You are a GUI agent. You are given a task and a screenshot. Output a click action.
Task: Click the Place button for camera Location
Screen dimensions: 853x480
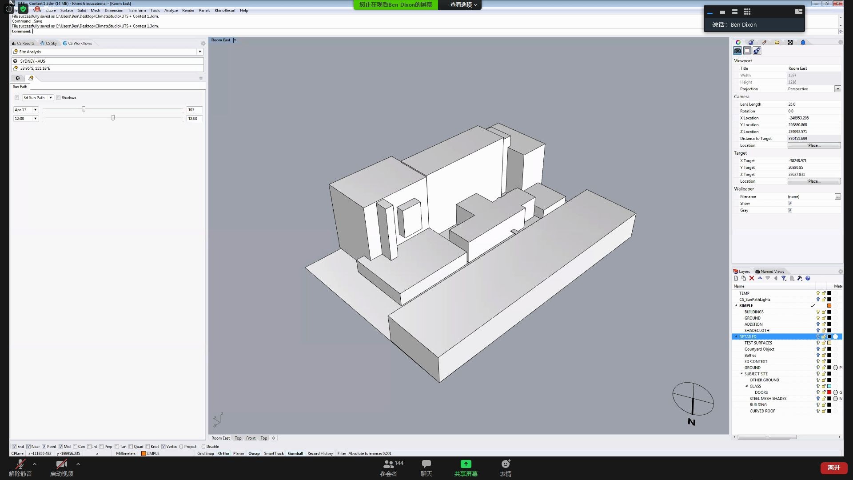pos(814,145)
